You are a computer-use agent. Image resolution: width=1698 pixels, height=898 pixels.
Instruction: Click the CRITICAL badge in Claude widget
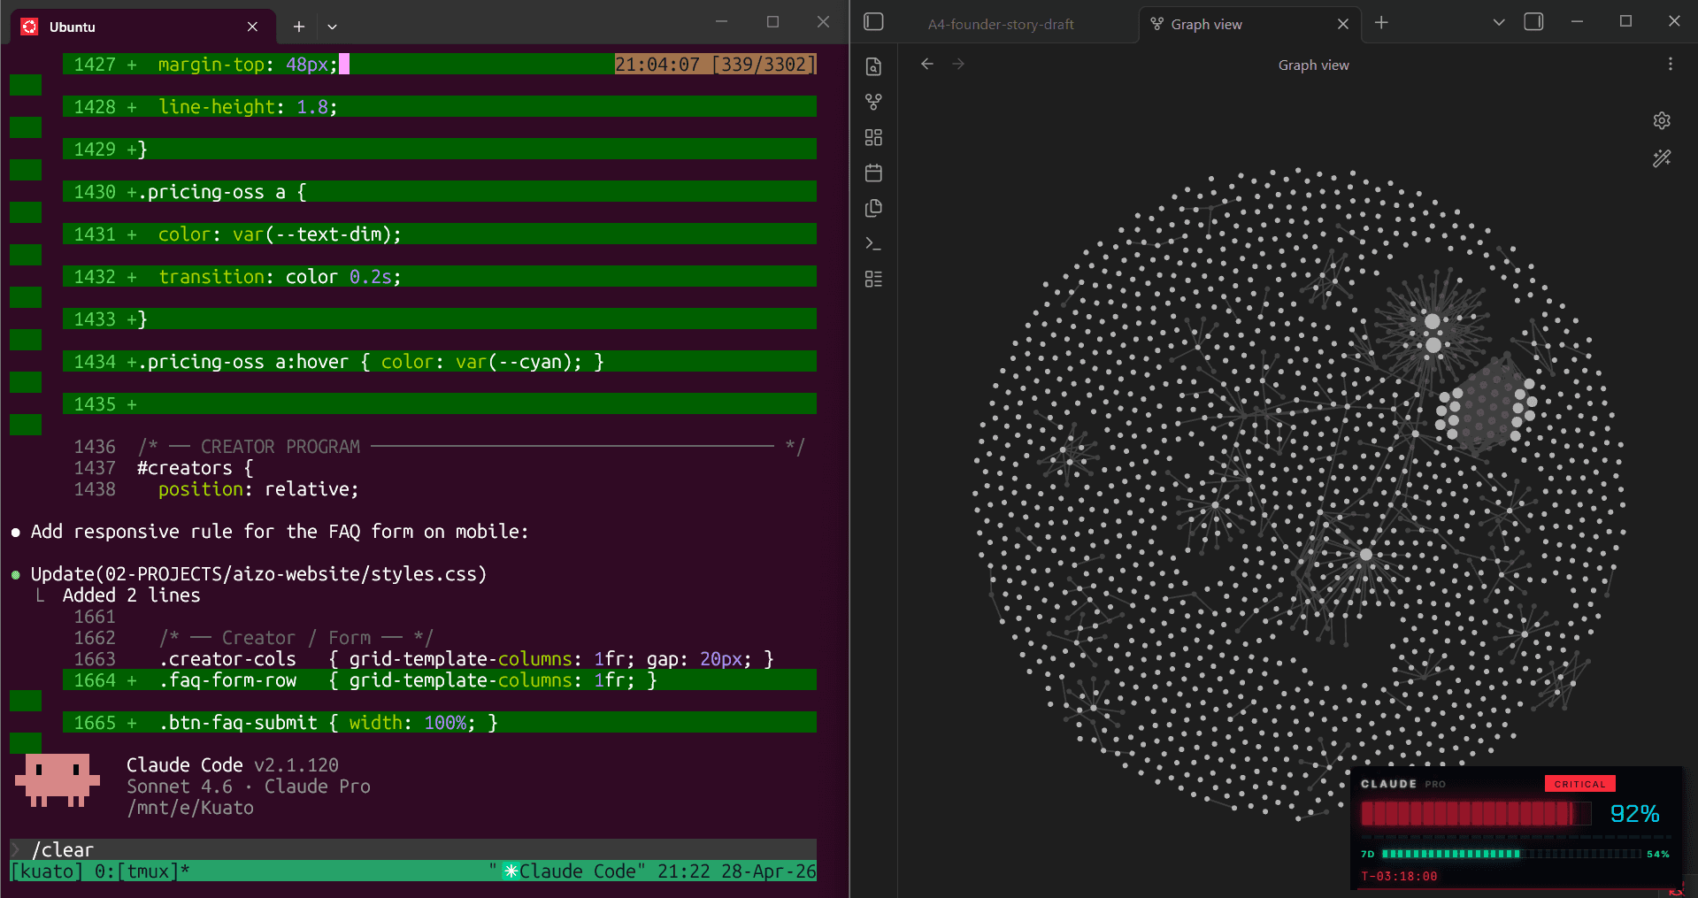1579,784
